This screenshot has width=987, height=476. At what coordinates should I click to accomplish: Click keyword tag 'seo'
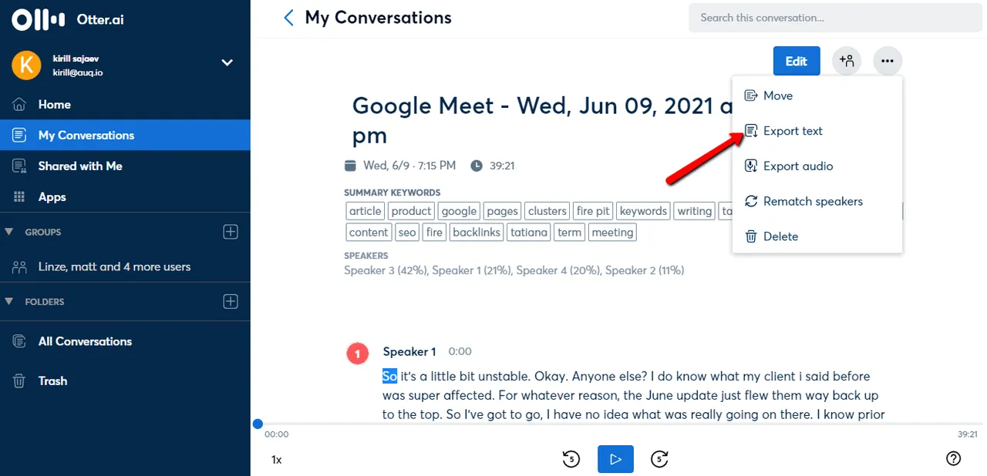[407, 233]
